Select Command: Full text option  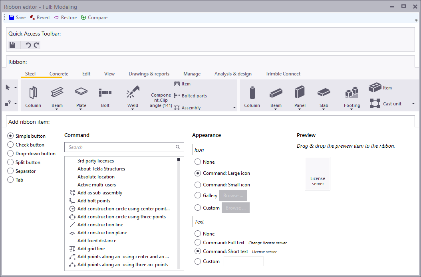click(x=198, y=242)
